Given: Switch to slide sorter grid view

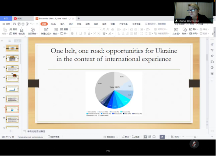Looking at the screenshot, I should (150, 137).
